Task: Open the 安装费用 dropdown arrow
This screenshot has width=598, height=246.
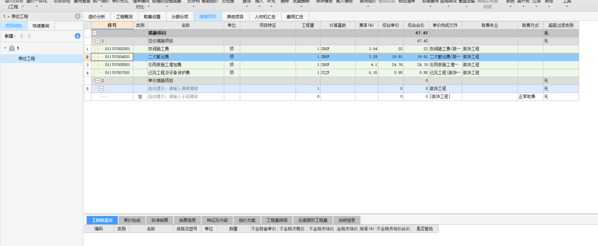Action: click(431, 6)
